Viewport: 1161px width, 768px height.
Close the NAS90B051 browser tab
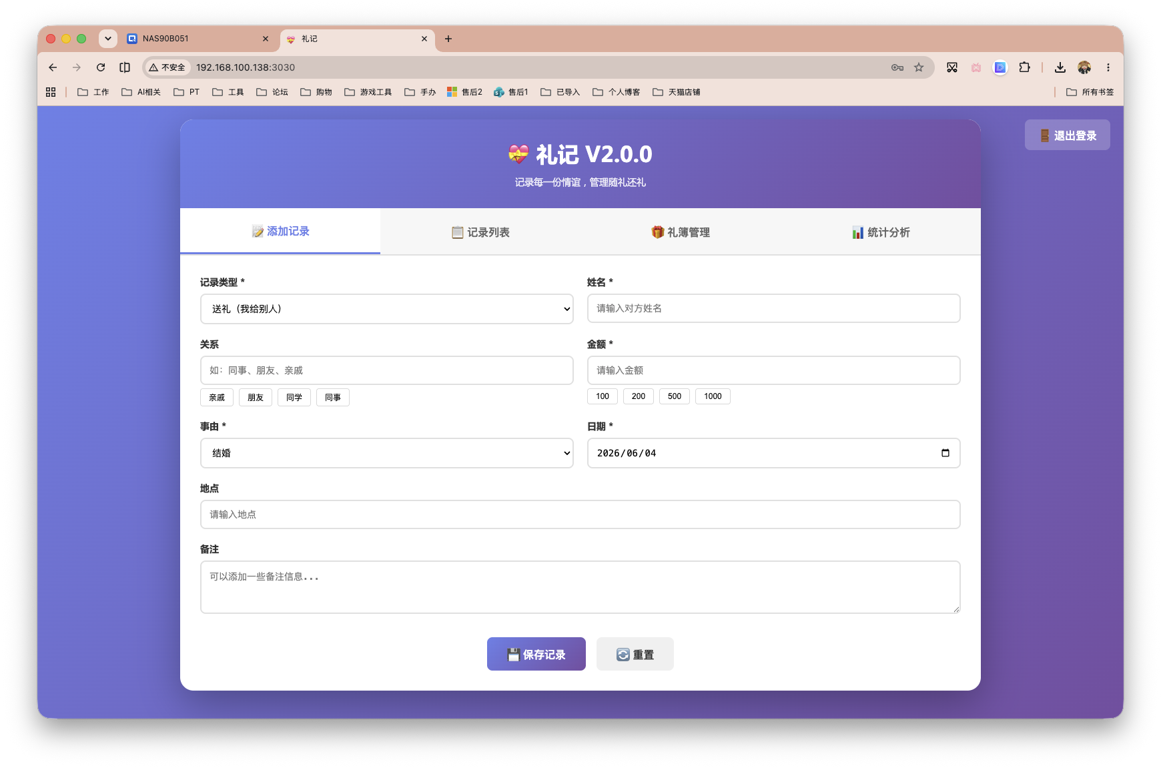[x=266, y=39]
